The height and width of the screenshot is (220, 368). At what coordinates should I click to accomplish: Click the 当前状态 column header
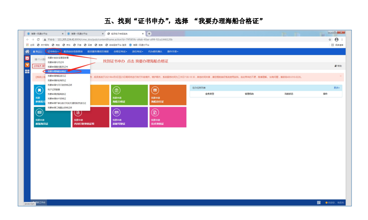pos(289,94)
